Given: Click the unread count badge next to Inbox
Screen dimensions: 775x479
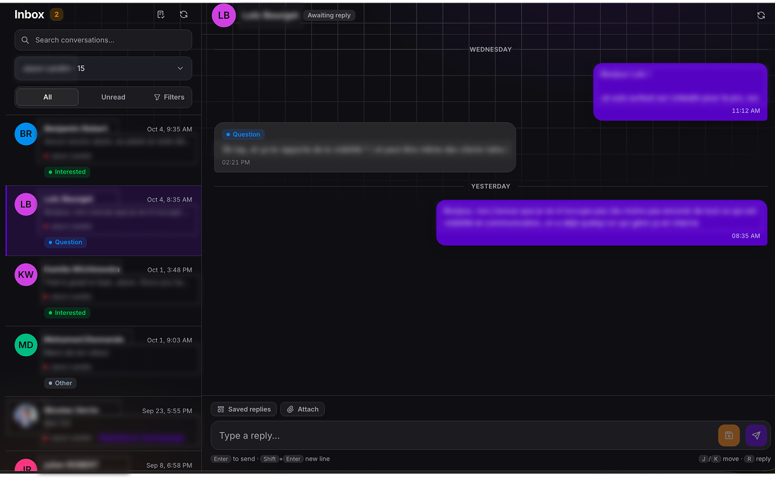Looking at the screenshot, I should (56, 15).
